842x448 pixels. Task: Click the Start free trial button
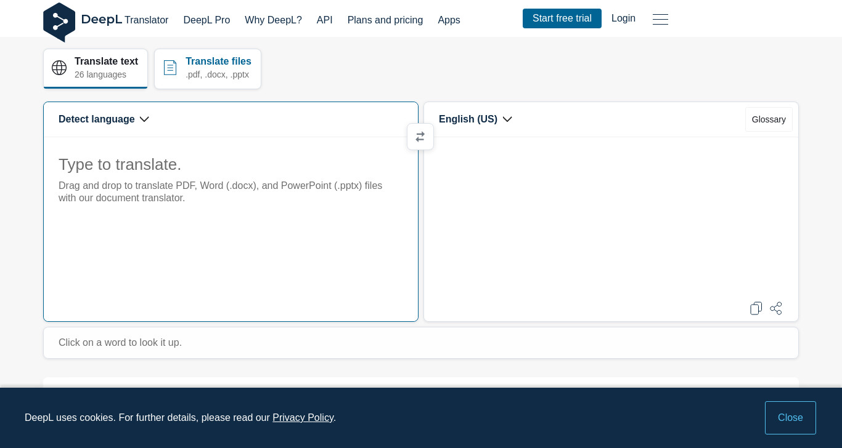coord(562,18)
